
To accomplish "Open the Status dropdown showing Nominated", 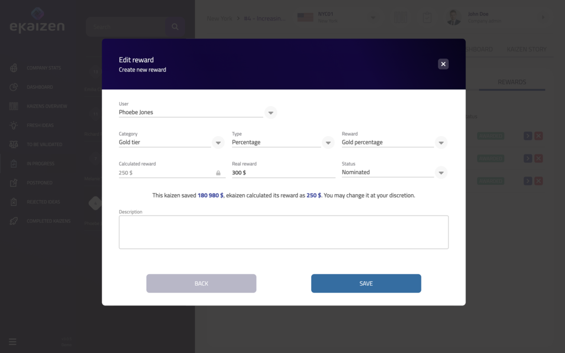I will (441, 173).
